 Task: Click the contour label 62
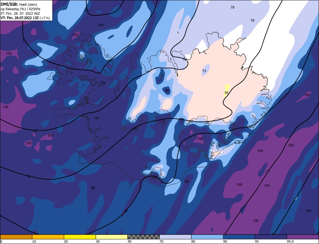click(x=24, y=40)
